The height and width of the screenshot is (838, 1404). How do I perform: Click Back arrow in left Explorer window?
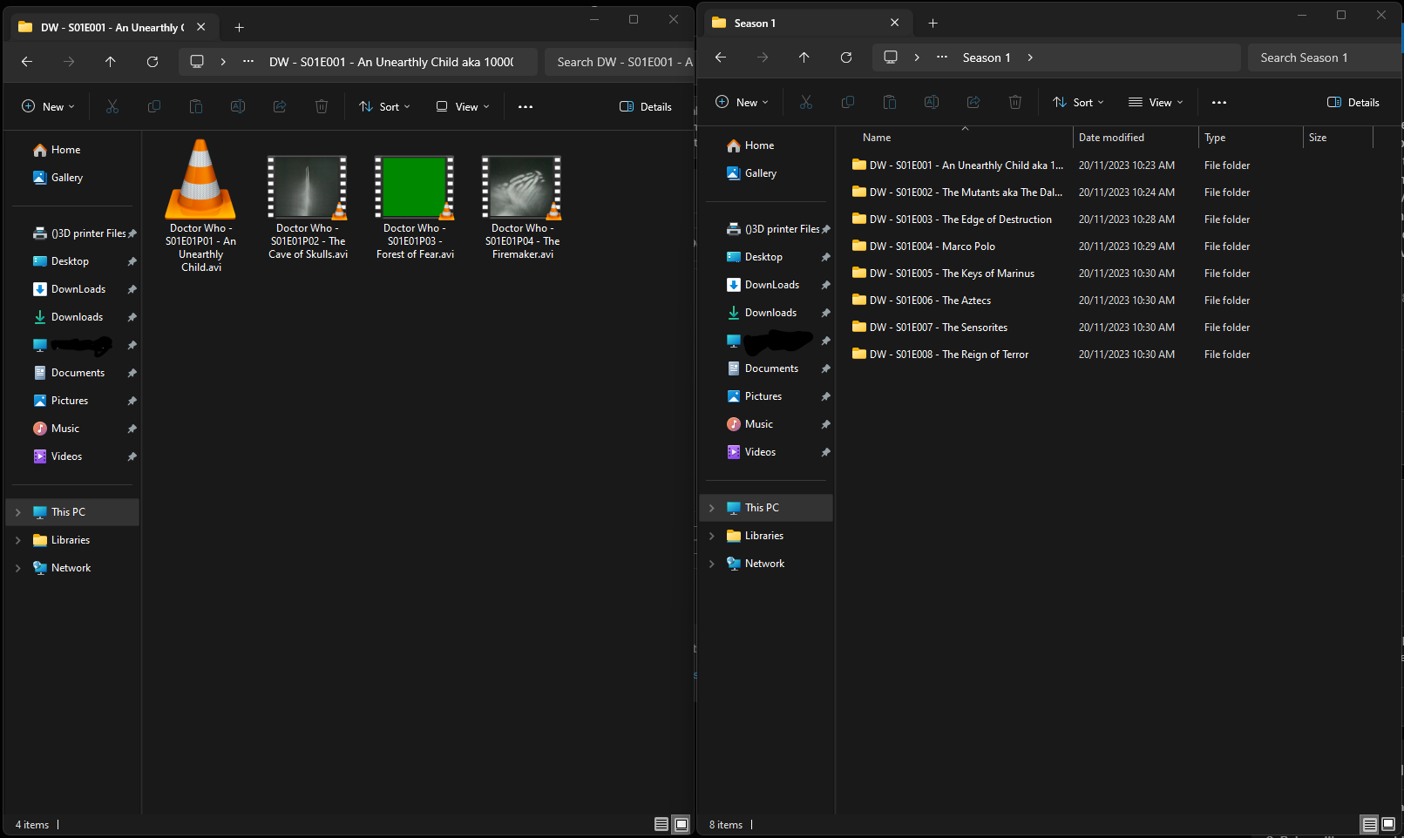(x=27, y=62)
